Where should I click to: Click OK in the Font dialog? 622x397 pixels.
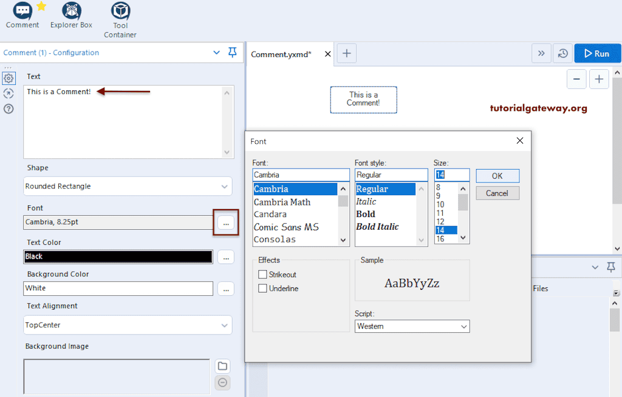497,176
